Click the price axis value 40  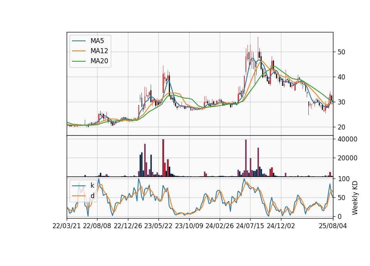point(341,77)
